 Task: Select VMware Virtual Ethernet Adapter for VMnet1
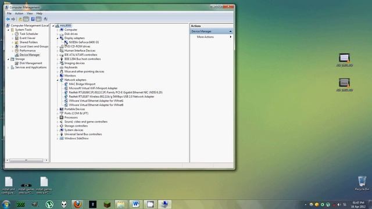[x=96, y=100]
